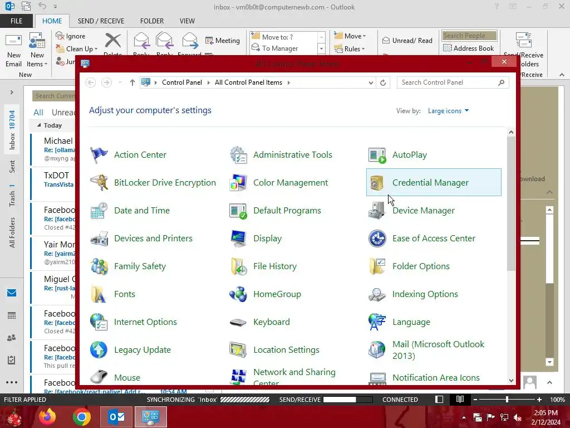The height and width of the screenshot is (428, 570).
Task: Click Control Panel search magnifier icon
Action: 502,82
